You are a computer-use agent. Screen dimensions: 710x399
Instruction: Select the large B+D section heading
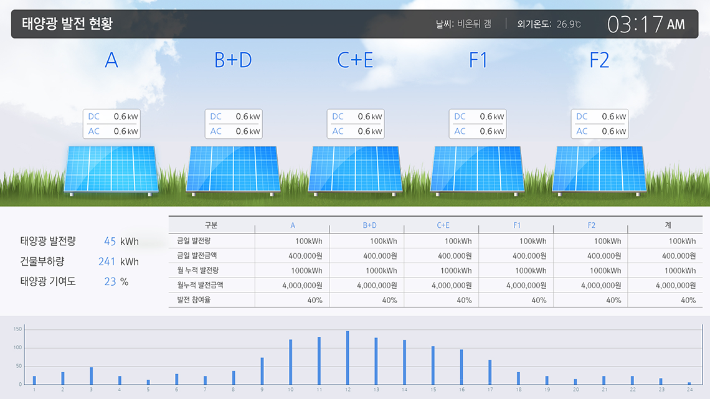(x=233, y=60)
